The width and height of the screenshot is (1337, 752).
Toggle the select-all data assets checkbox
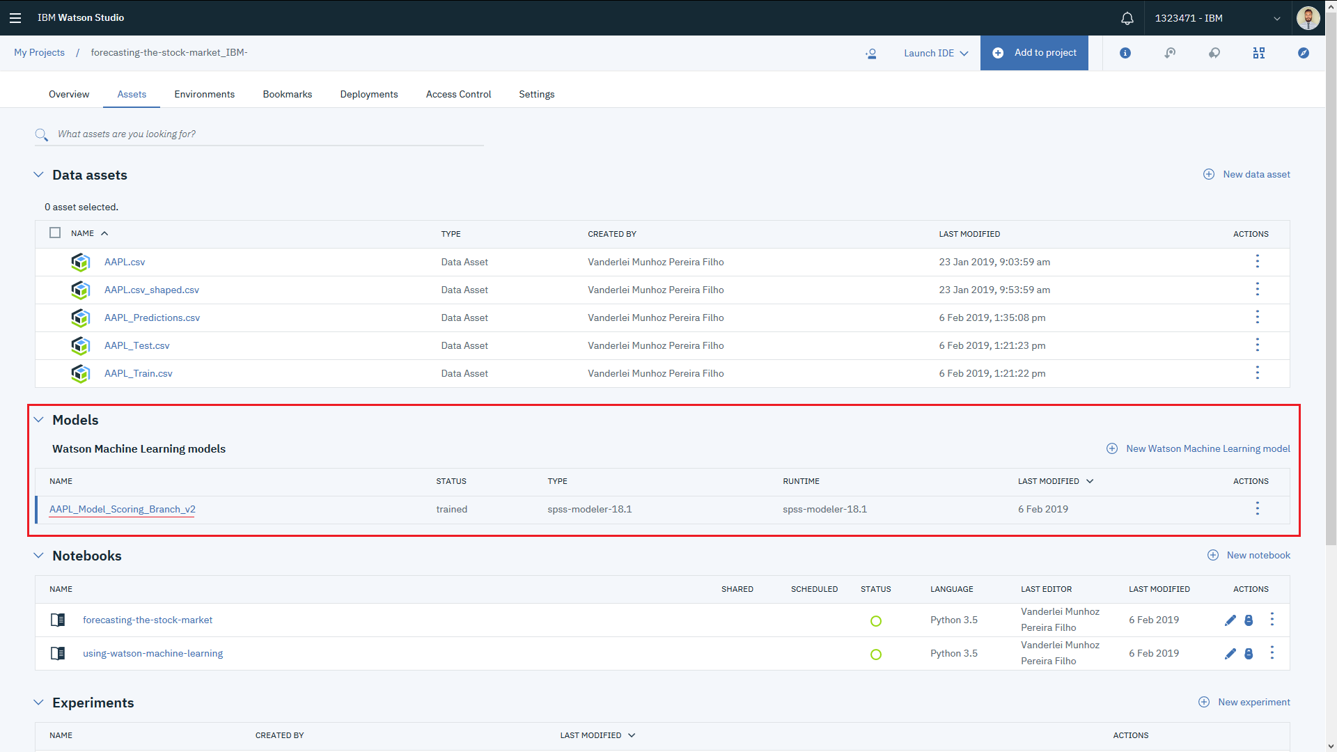55,233
